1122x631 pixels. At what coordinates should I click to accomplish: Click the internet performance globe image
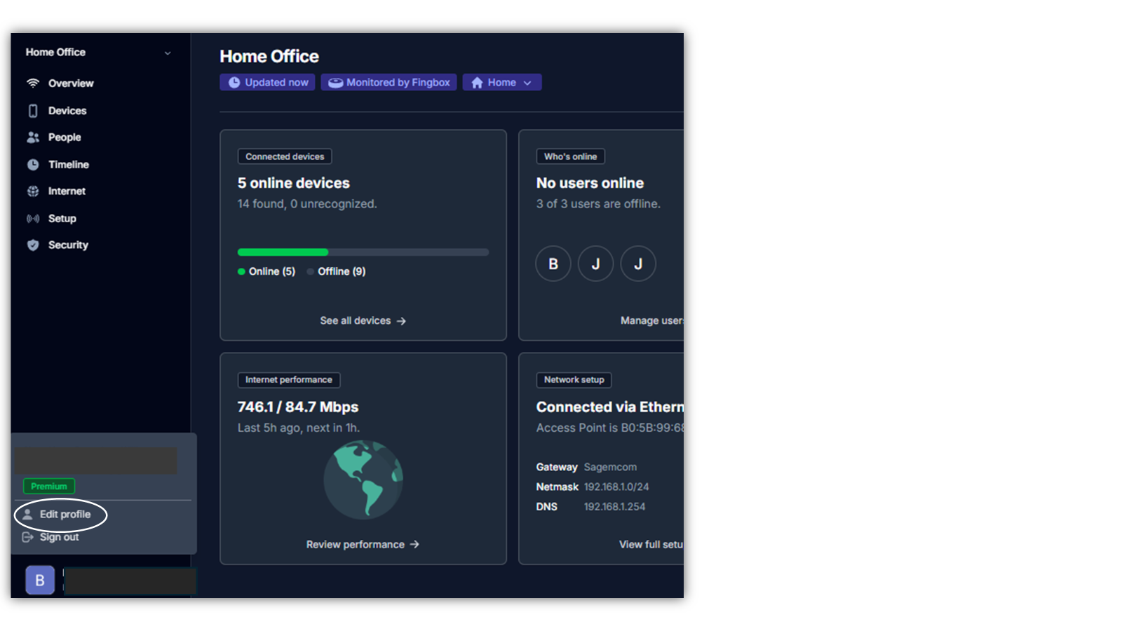pyautogui.click(x=363, y=480)
